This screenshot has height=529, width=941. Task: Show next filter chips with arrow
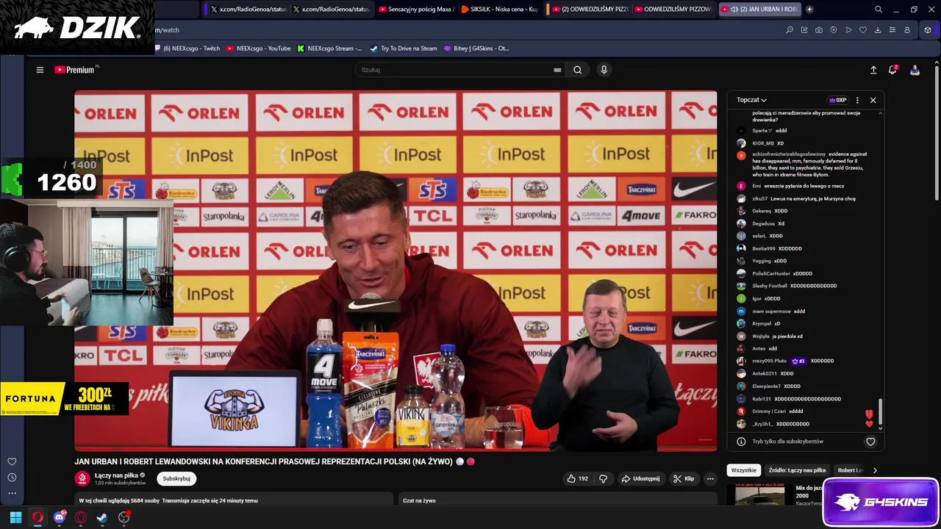point(875,470)
